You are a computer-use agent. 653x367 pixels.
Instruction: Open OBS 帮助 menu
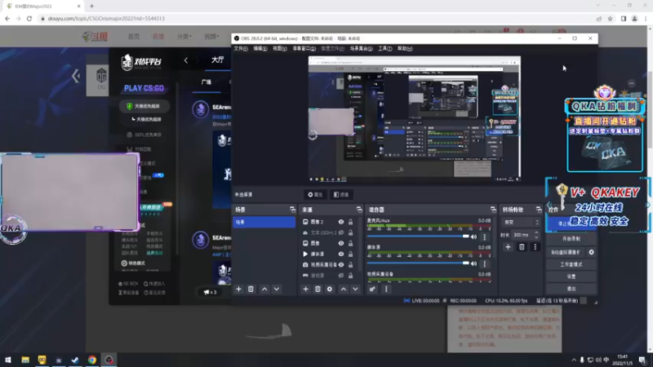point(405,49)
